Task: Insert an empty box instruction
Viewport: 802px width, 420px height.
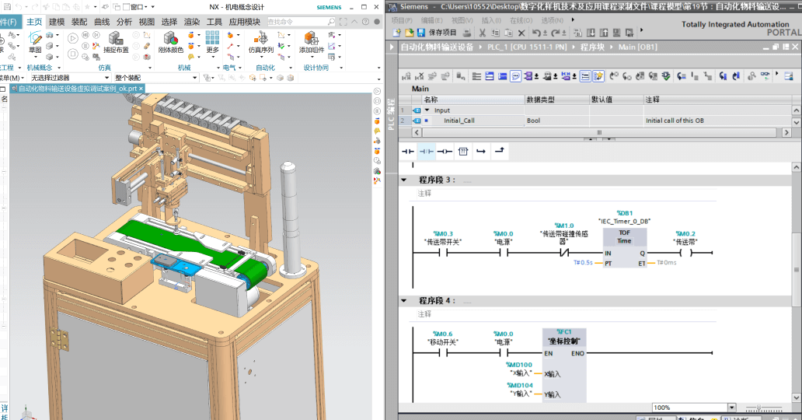Action: (463, 151)
